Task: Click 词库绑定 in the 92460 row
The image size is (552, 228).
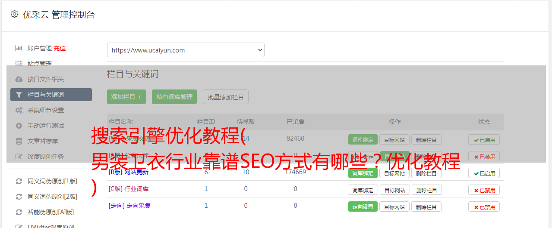Action: (363, 139)
